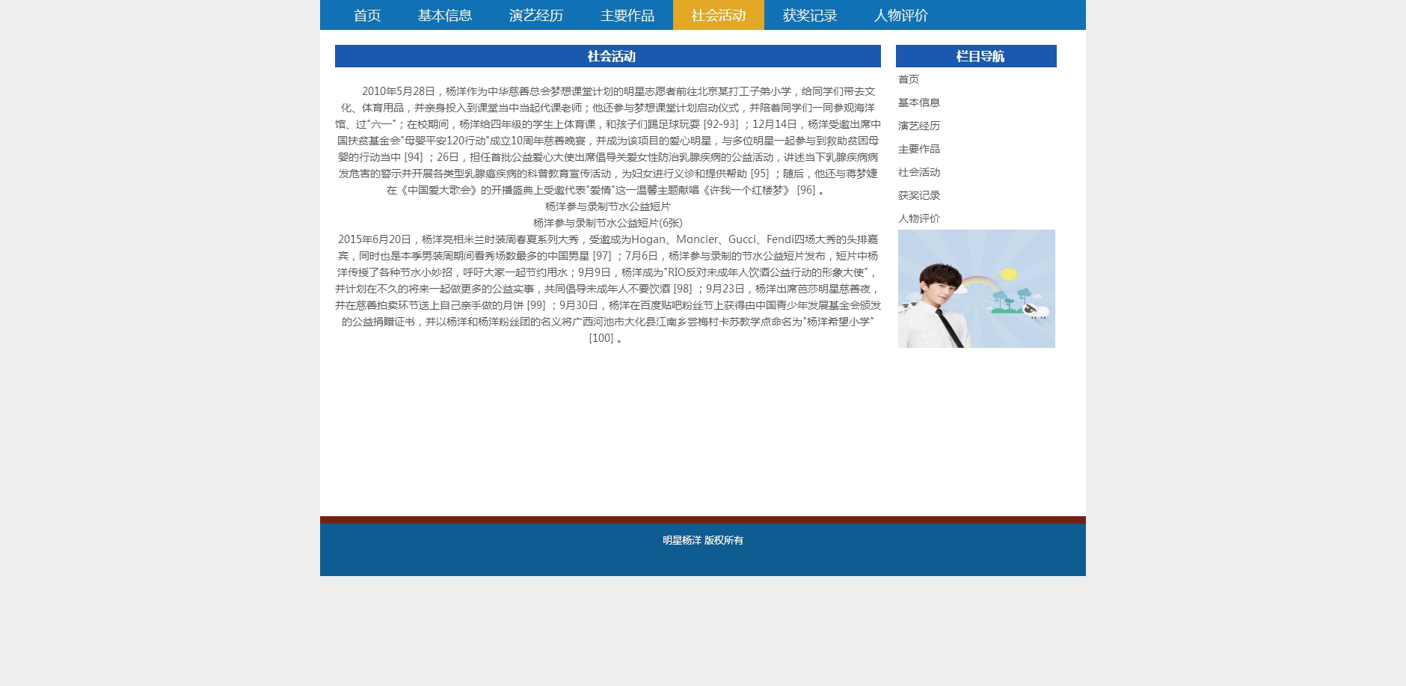Open 基本信息 link in the sidebar list
The image size is (1406, 686).
point(918,102)
